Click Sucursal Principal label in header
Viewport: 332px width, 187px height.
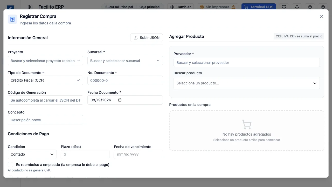tap(119, 7)
